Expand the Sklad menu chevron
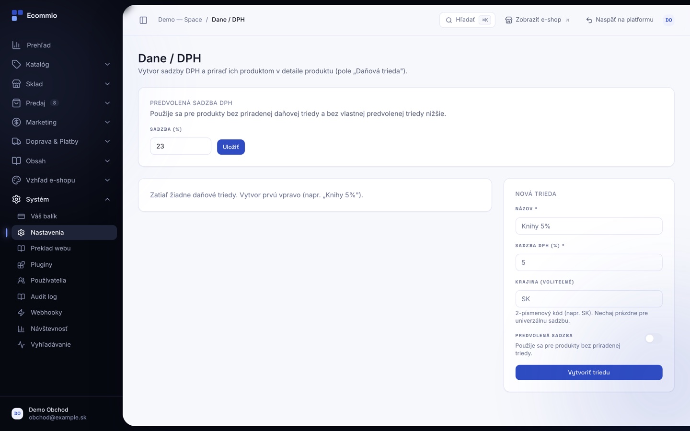This screenshot has width=690, height=431. tap(107, 84)
